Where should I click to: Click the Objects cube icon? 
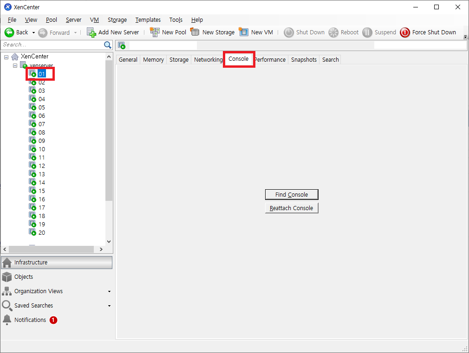[x=7, y=277]
